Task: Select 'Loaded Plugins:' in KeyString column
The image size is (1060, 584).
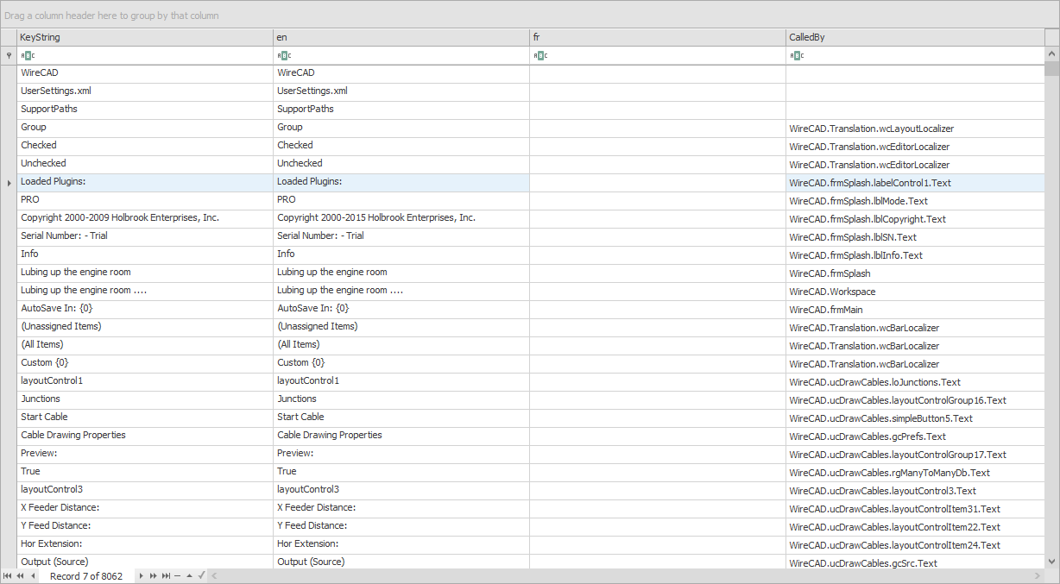Action: 145,182
